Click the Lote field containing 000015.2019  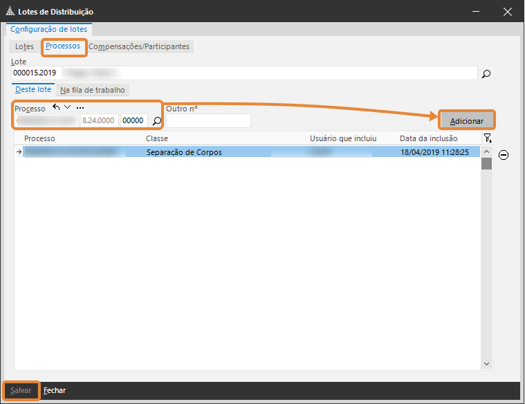coord(242,73)
